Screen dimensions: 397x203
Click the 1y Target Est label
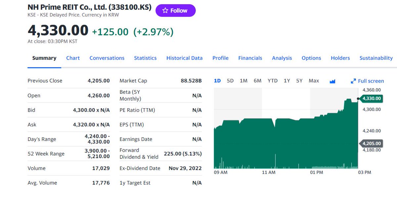[x=135, y=183]
